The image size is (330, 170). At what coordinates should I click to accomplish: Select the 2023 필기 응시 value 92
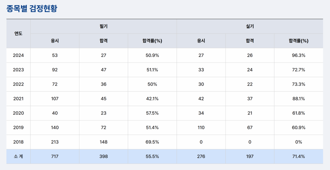[x=55, y=70]
